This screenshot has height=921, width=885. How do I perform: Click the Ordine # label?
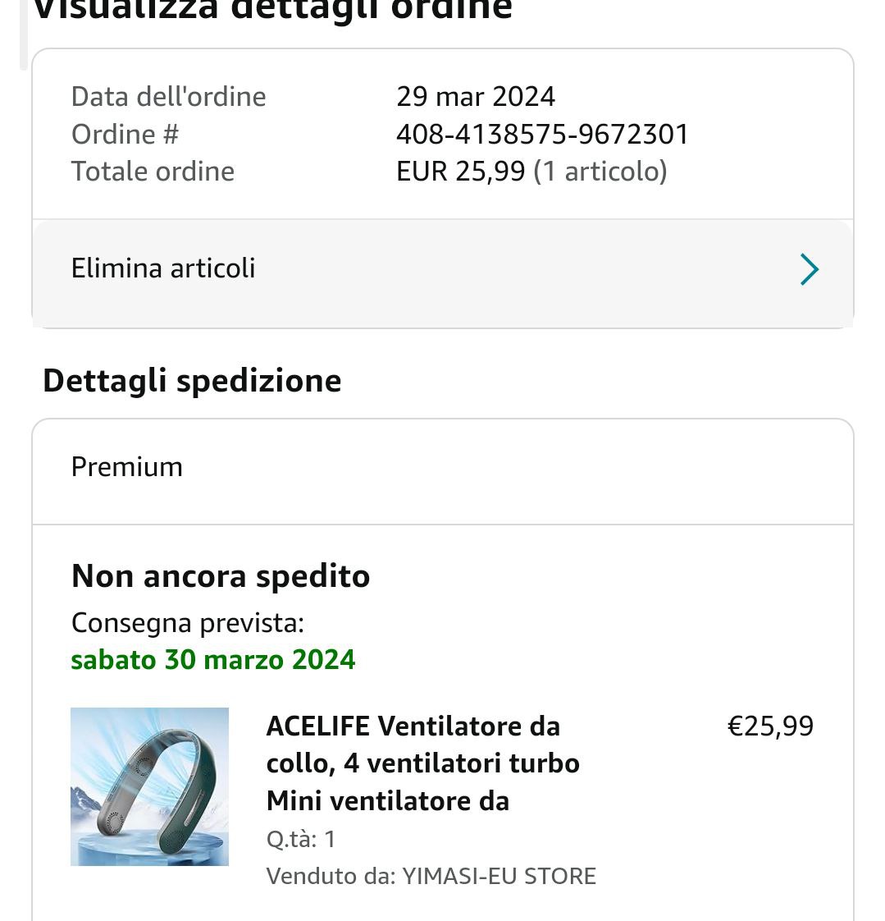coord(125,134)
